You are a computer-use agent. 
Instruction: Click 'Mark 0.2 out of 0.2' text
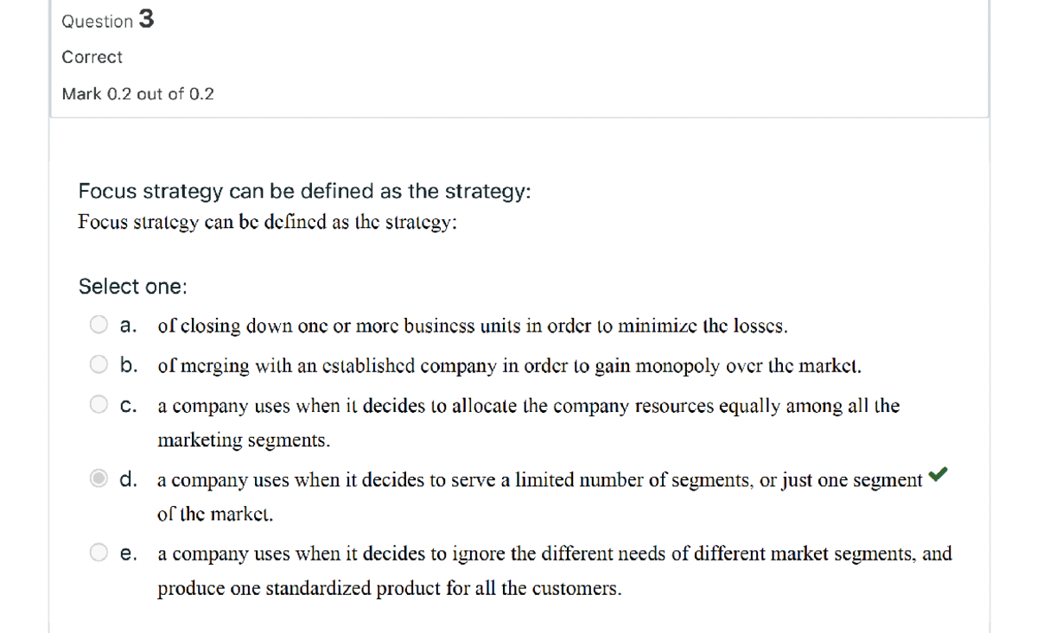tap(138, 94)
